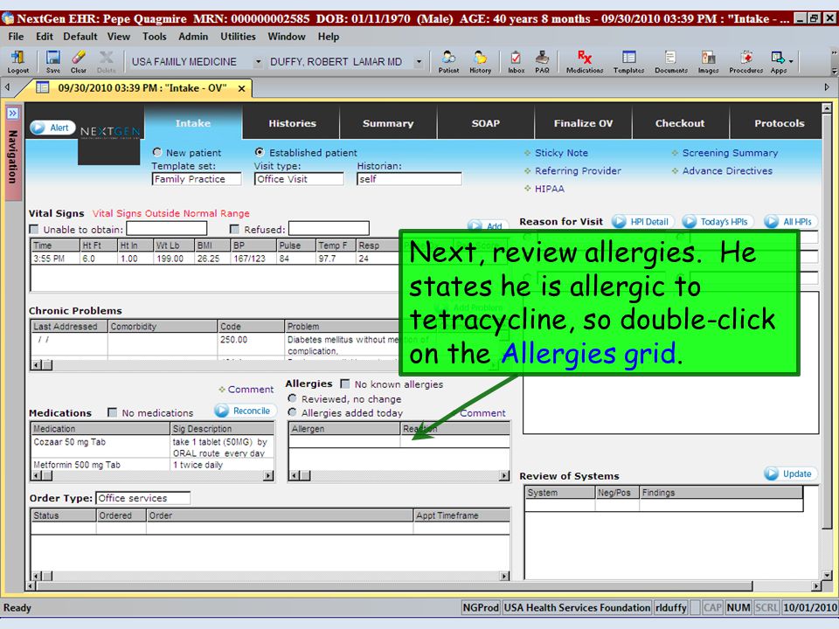This screenshot has height=629, width=839.
Task: Open the Visit type Office Visit field
Action: [x=299, y=179]
